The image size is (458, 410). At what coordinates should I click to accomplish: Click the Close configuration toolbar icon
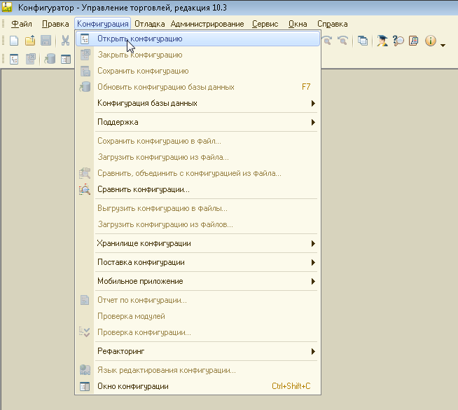pyautogui.click(x=31, y=59)
